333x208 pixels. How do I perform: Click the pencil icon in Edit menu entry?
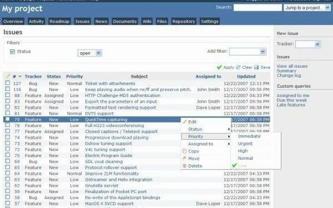(184, 122)
